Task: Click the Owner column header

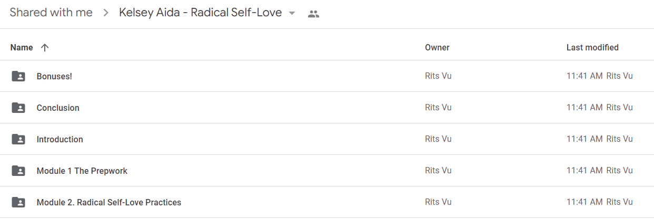Action: pos(437,47)
